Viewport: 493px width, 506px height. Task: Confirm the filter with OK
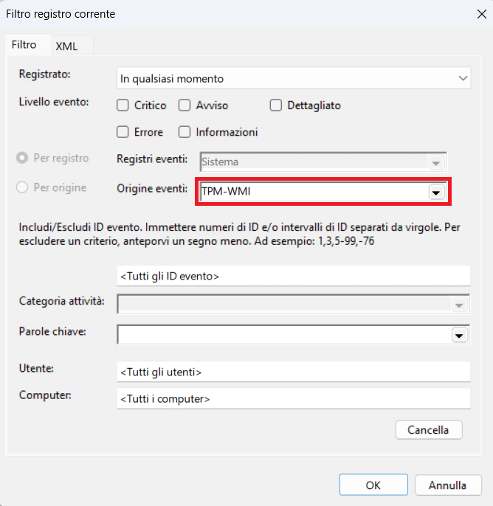click(373, 485)
